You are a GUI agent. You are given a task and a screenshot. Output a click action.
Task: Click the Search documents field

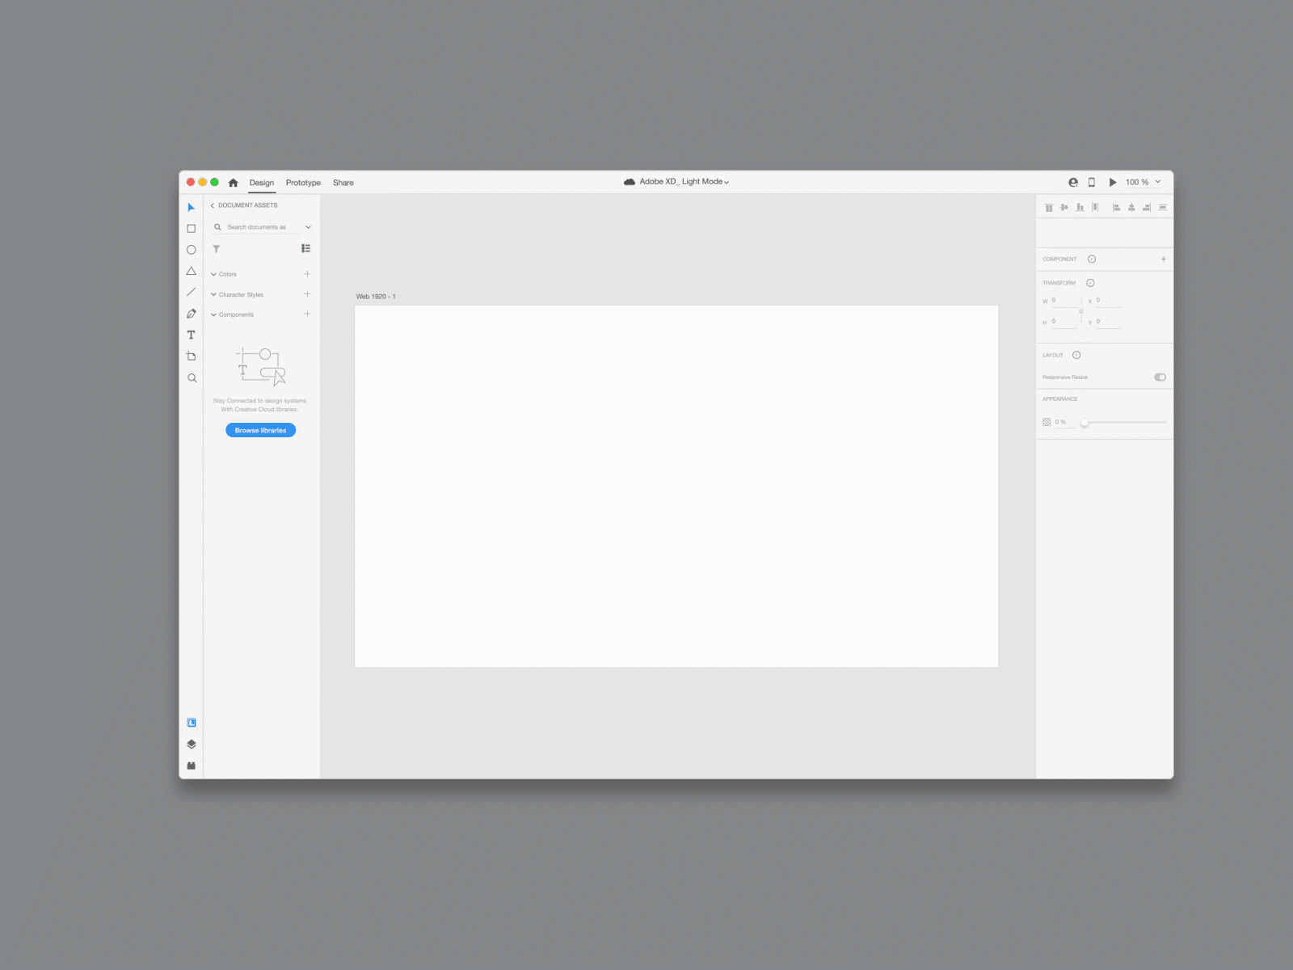pyautogui.click(x=256, y=227)
